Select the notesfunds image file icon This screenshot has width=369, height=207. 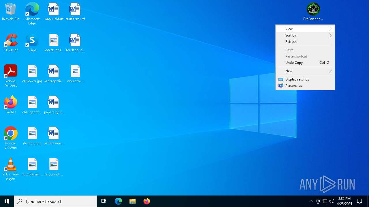click(x=54, y=43)
